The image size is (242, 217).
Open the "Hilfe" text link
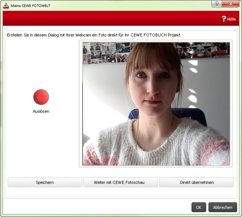(x=231, y=19)
